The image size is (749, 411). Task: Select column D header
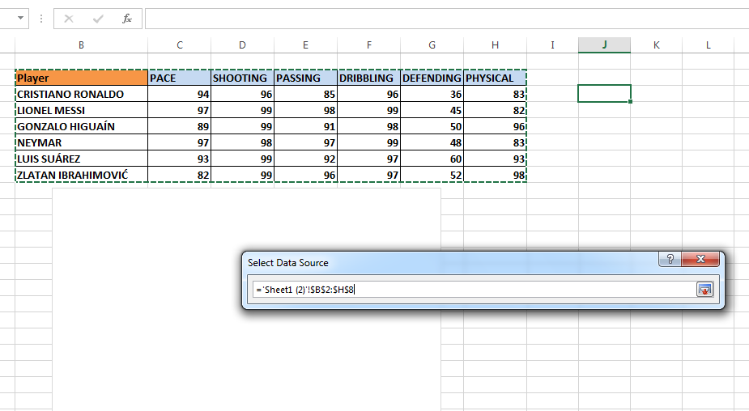point(242,44)
